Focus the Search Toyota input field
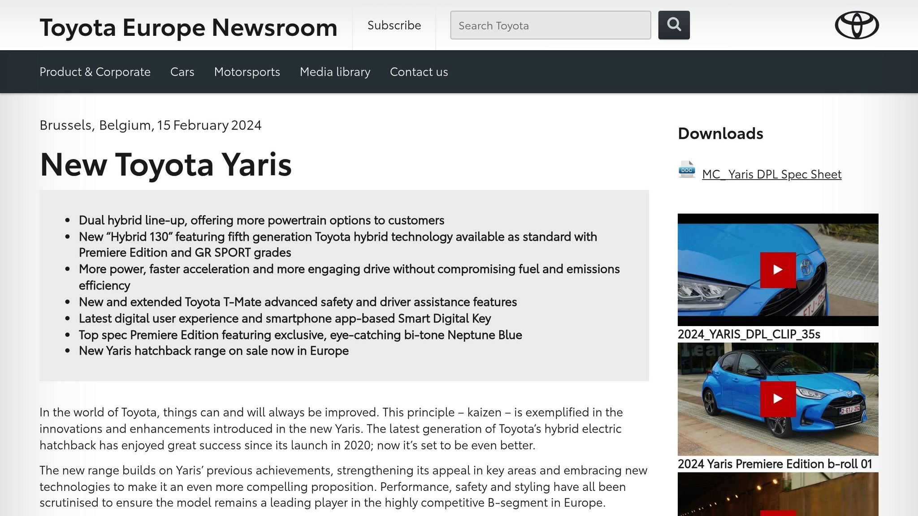918x516 pixels. pyautogui.click(x=550, y=25)
